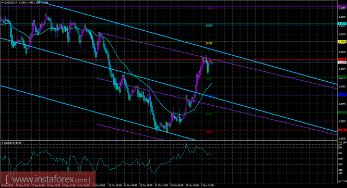Select the blue price level tag on the axis

(342, 95)
